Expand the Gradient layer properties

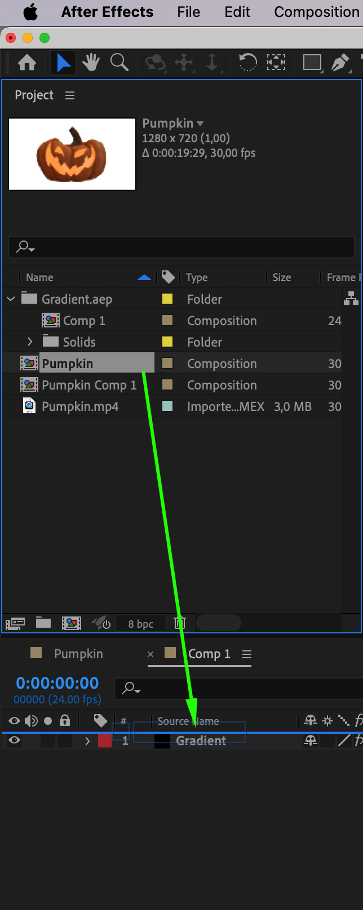(x=87, y=741)
